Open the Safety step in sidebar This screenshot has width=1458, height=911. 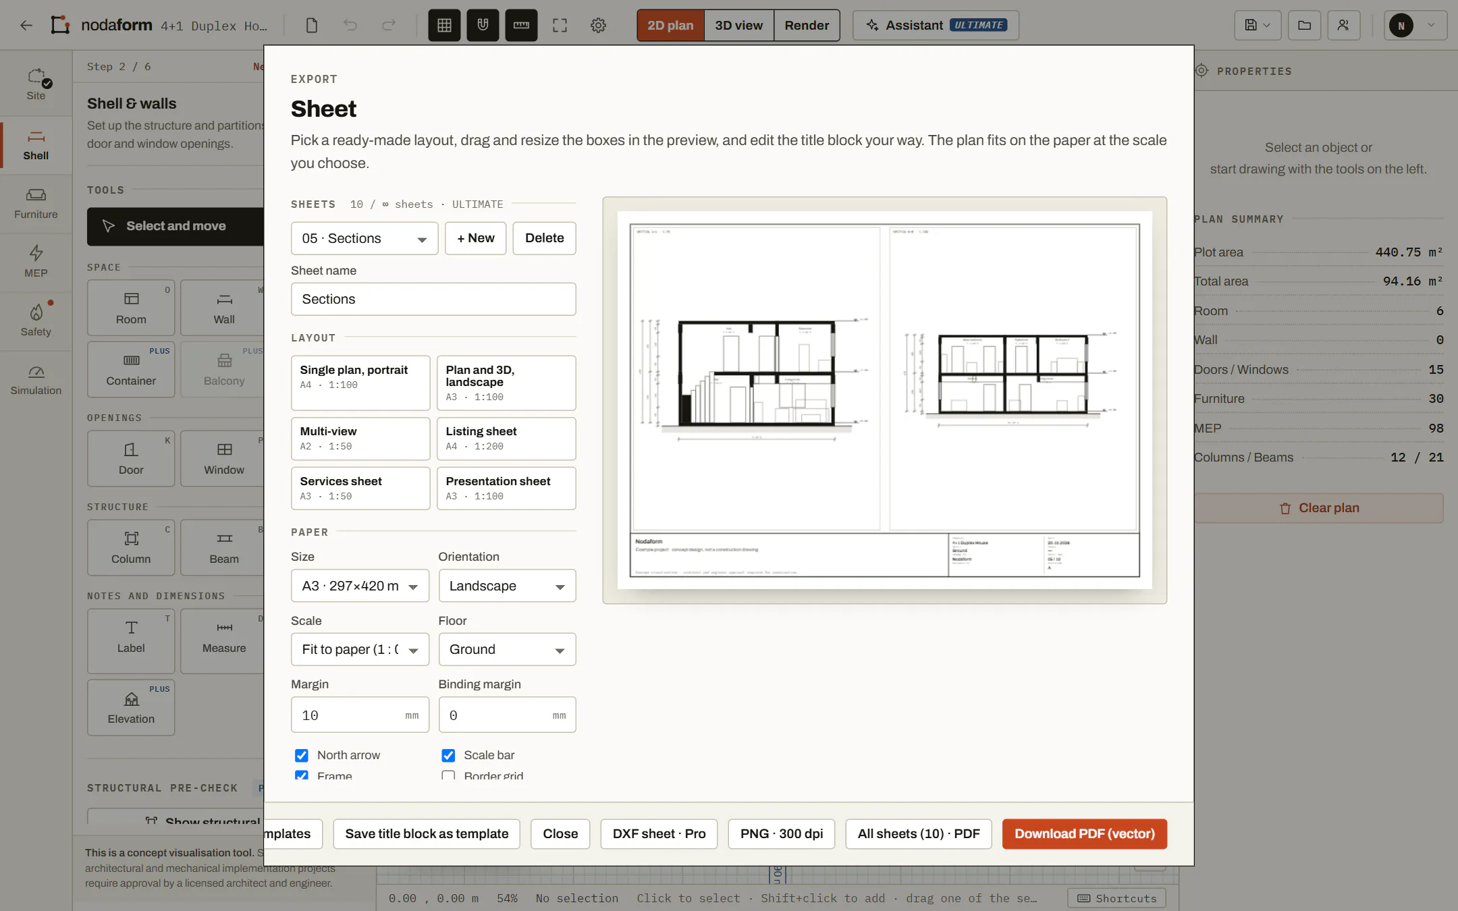pos(36,321)
